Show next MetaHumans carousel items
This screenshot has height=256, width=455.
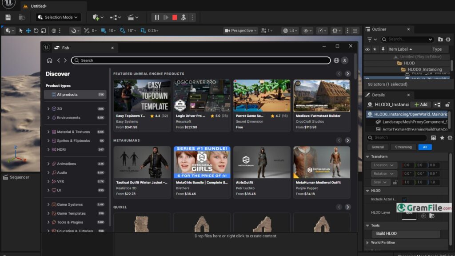347,140
